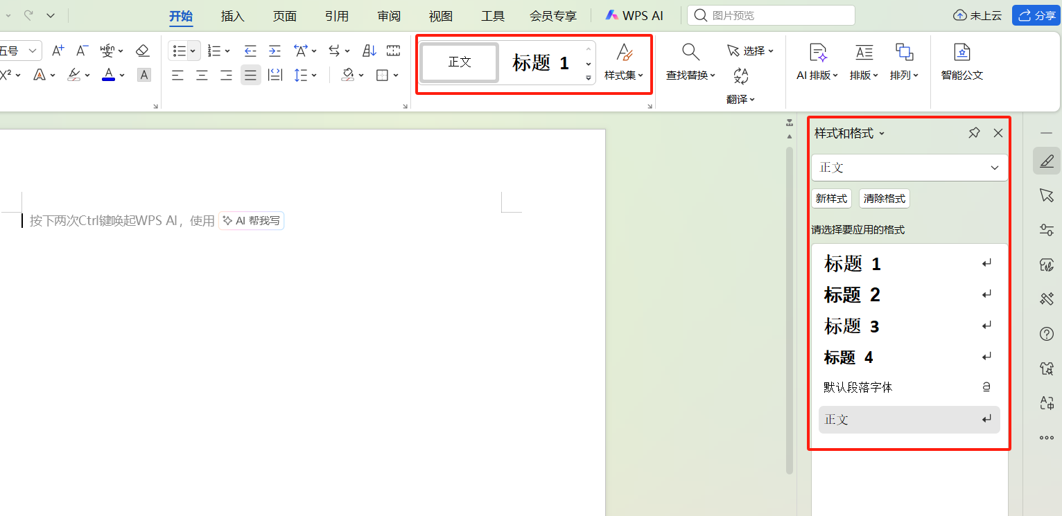Switch to the 审阅 ribbon tab
This screenshot has height=516, width=1062.
pos(388,15)
